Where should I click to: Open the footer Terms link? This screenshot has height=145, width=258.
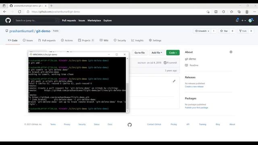click(53, 124)
